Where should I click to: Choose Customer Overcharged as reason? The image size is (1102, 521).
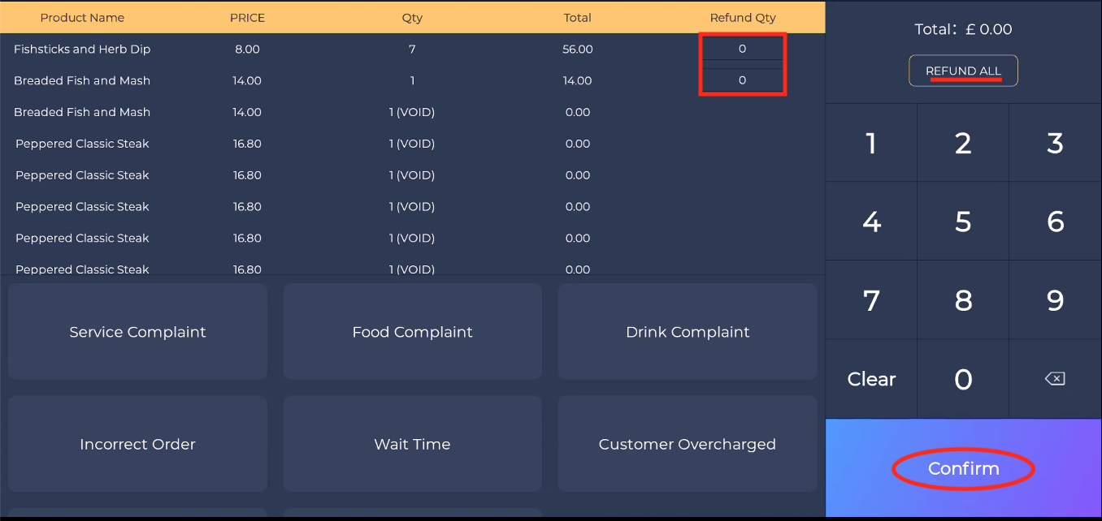coord(688,444)
